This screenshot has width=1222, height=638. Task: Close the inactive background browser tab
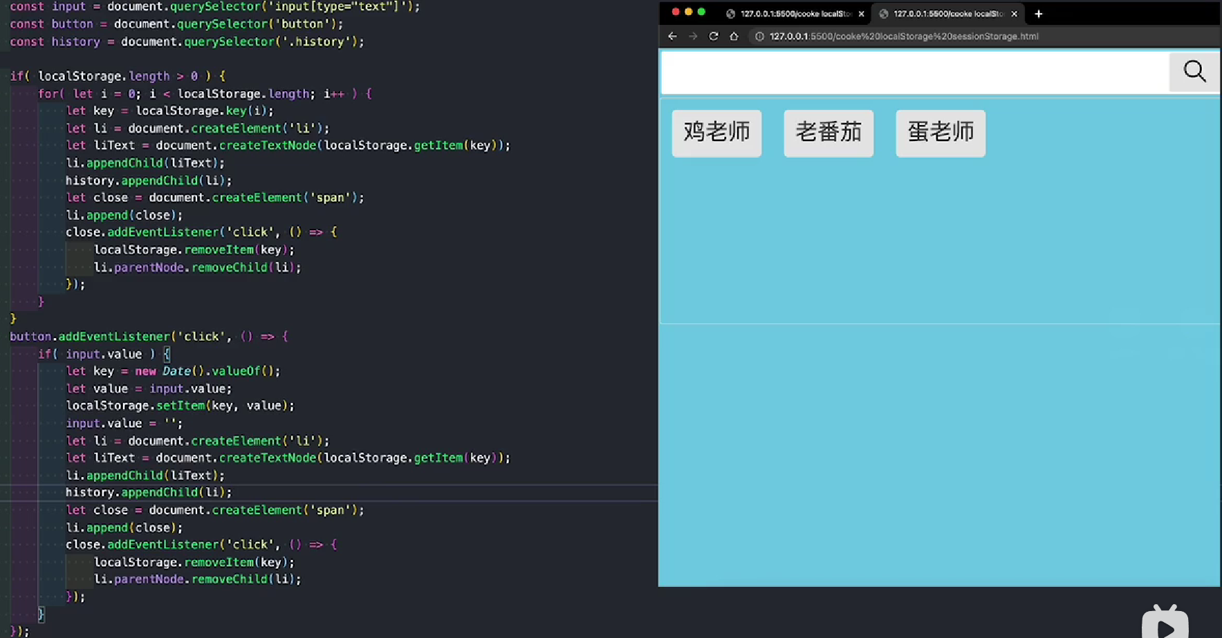[861, 14]
